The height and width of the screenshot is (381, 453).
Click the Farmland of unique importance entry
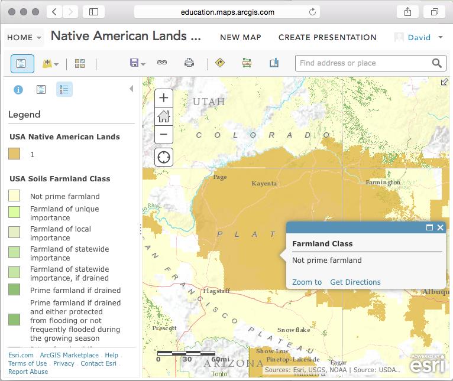click(64, 213)
